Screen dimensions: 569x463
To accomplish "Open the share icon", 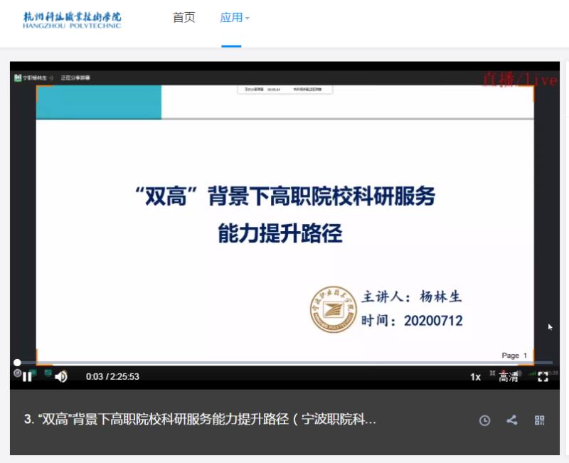I will tap(511, 420).
